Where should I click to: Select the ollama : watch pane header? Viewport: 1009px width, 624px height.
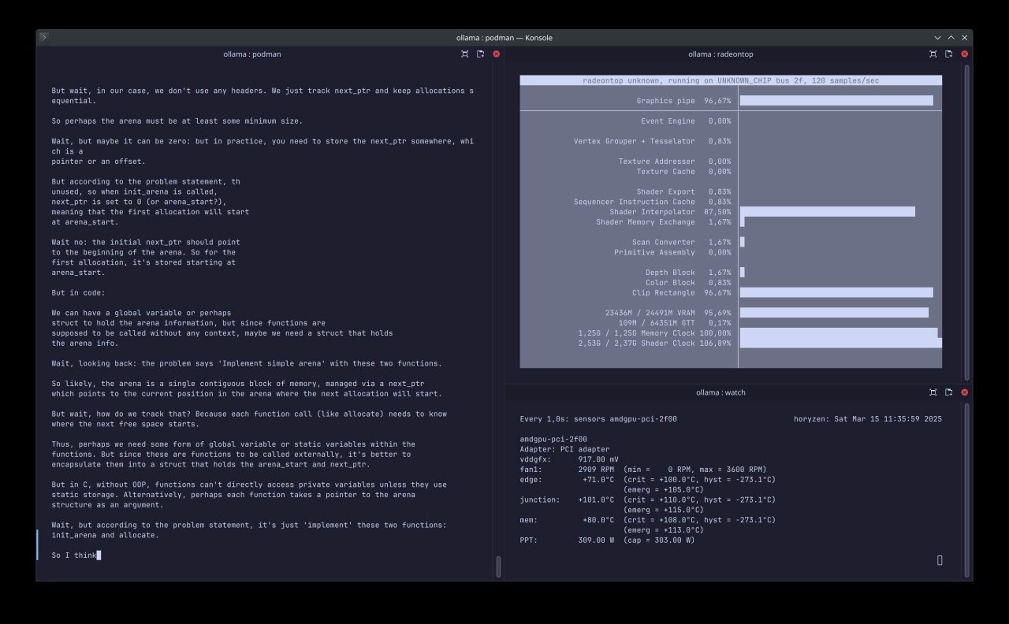[x=720, y=392]
